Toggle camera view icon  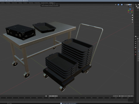point(132,20)
